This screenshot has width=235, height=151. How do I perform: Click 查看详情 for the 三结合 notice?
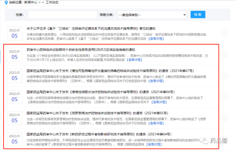pos(156,38)
